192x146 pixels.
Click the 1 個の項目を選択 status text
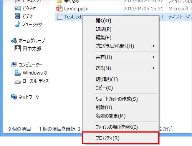coord(58,129)
